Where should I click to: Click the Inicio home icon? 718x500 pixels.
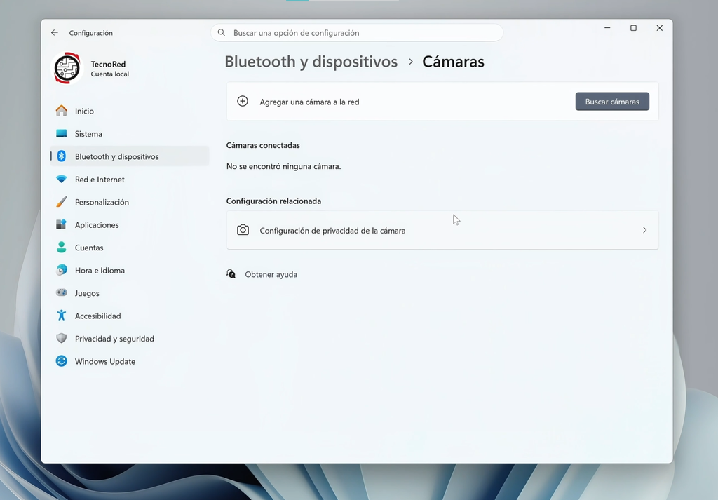62,111
